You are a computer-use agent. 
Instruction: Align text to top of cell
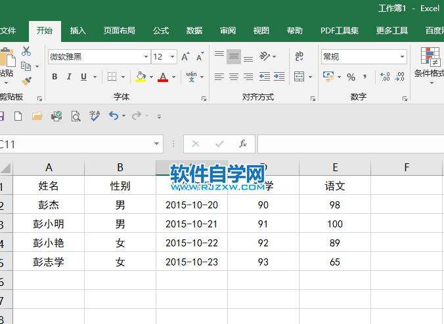pos(219,54)
